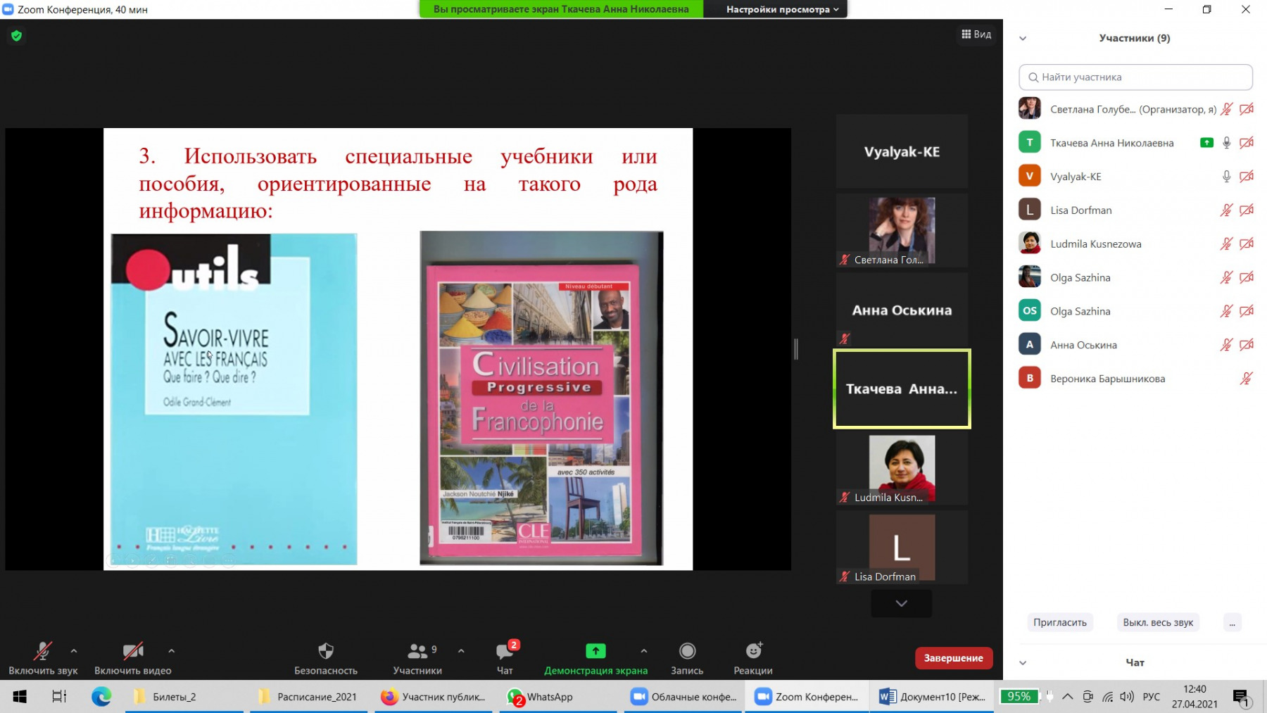Screen dimensions: 1267x713
Task: Click the Найти участника search field
Action: (x=1135, y=77)
